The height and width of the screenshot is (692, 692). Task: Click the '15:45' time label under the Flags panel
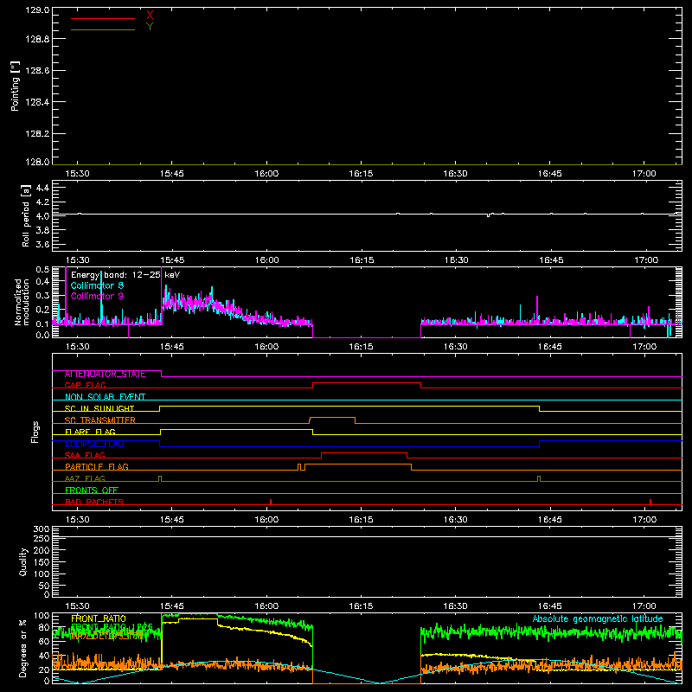172,520
